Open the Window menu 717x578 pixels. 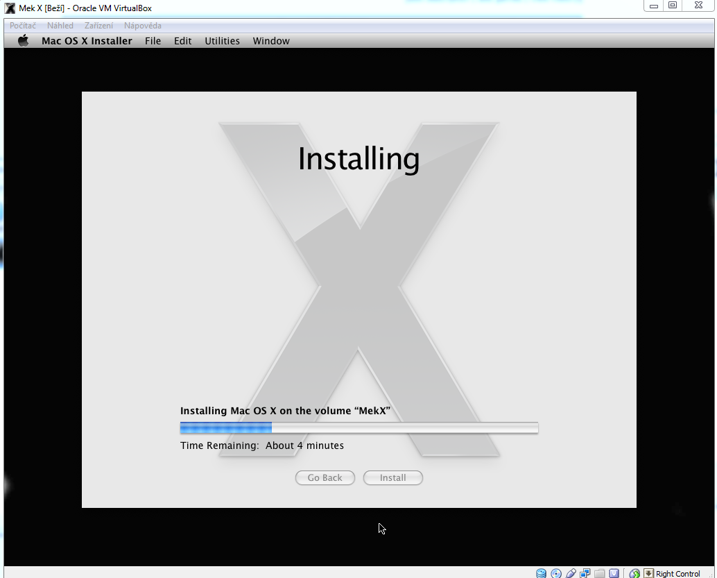(x=271, y=41)
